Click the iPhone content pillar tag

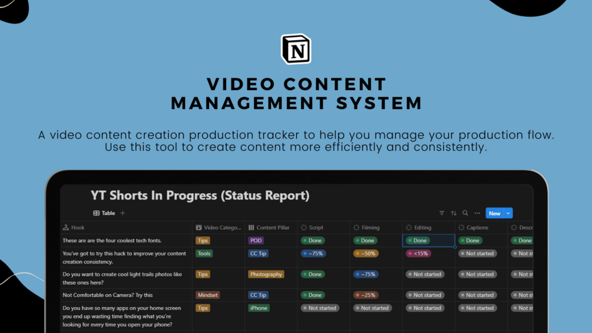pos(259,308)
